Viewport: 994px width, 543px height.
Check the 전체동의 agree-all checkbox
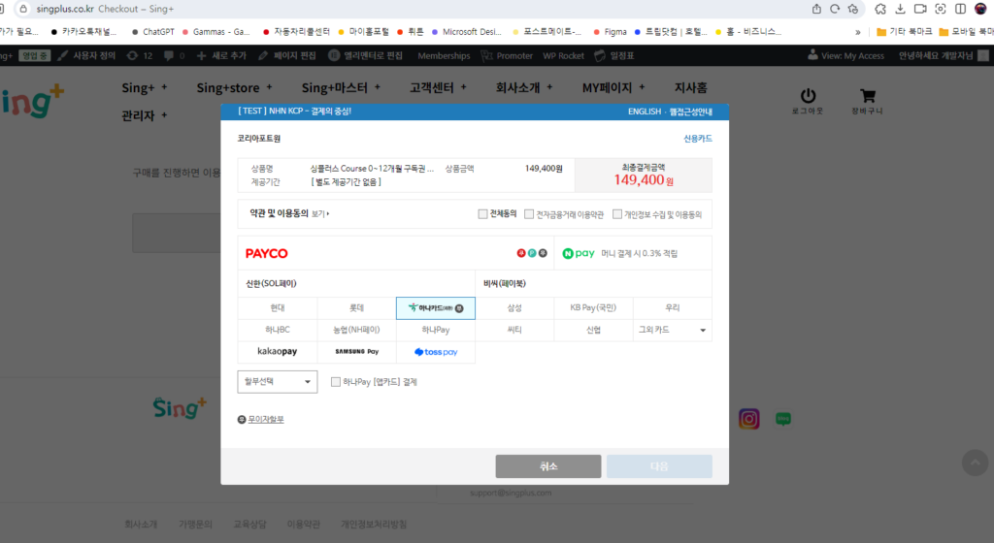483,214
